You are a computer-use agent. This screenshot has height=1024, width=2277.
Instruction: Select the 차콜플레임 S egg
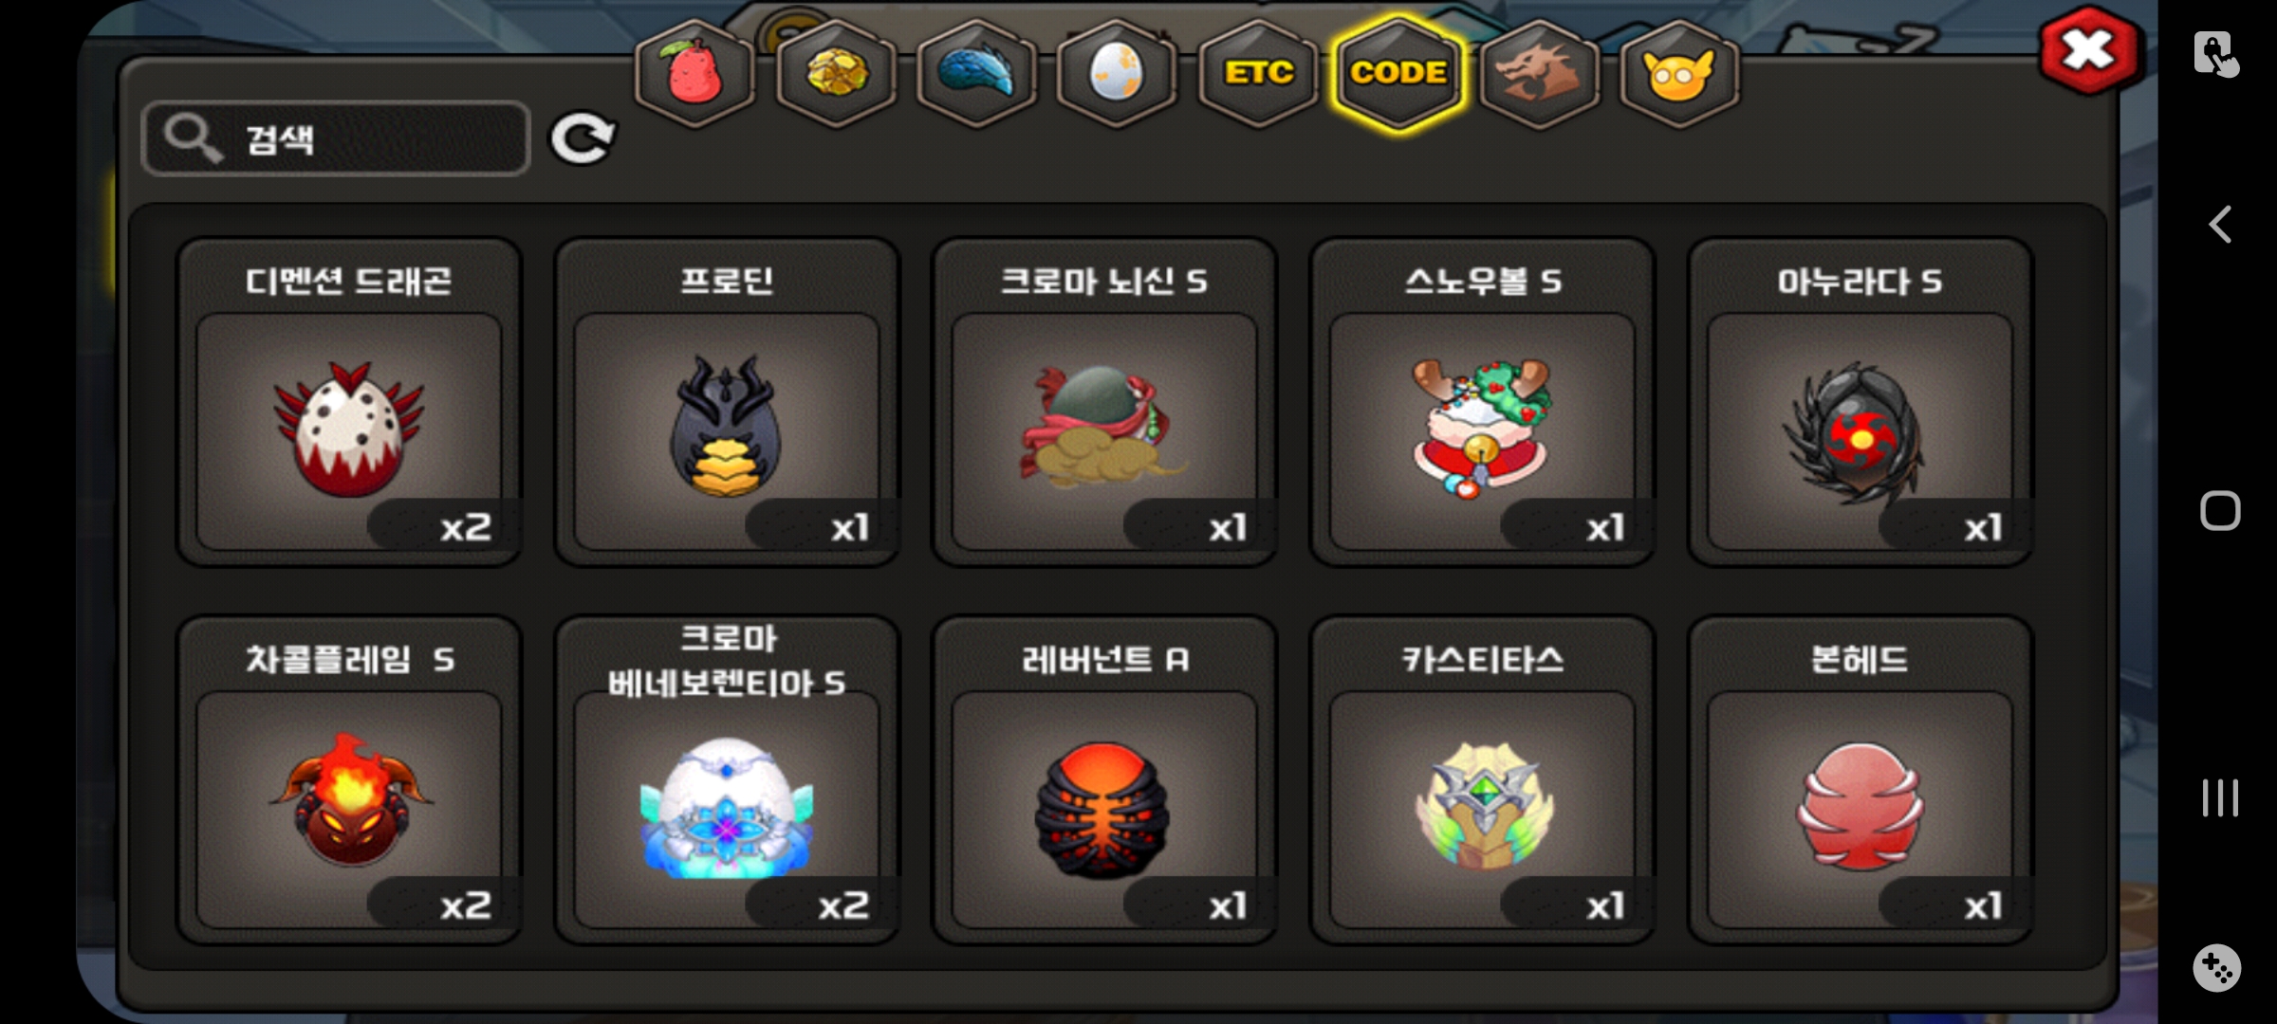tap(349, 780)
